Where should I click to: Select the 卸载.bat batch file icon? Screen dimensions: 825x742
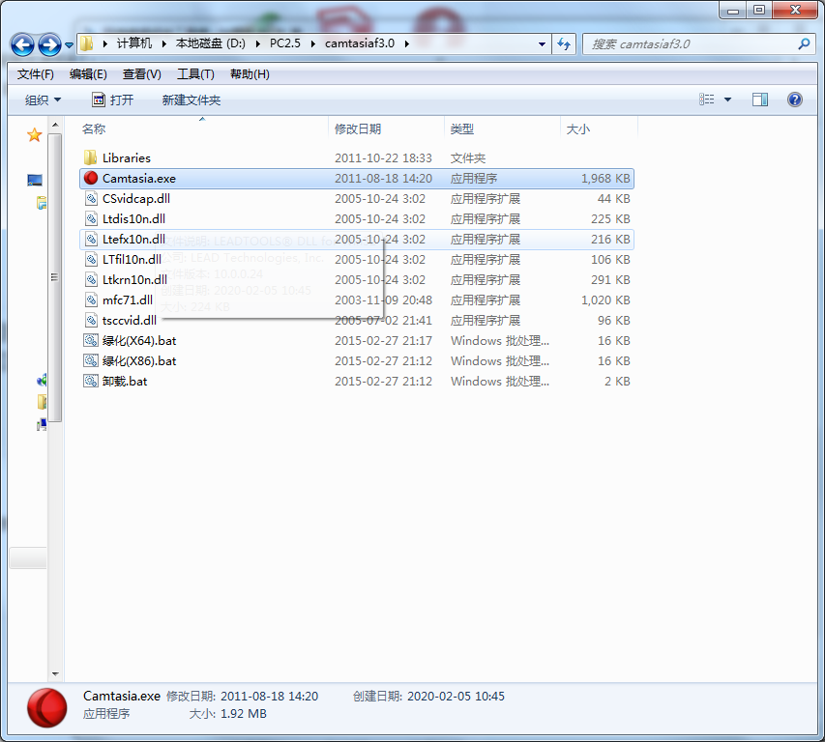91,381
